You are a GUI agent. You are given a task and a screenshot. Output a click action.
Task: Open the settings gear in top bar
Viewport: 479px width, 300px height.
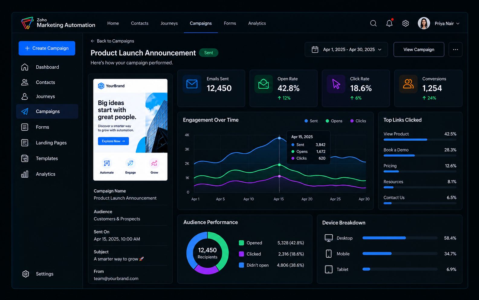406,23
